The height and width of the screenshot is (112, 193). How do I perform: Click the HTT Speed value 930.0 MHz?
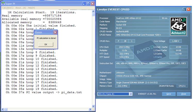pyautogui.click(x=124, y=57)
